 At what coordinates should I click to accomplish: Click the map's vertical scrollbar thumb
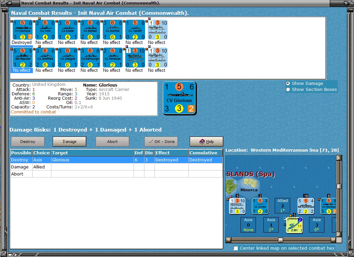point(339,187)
